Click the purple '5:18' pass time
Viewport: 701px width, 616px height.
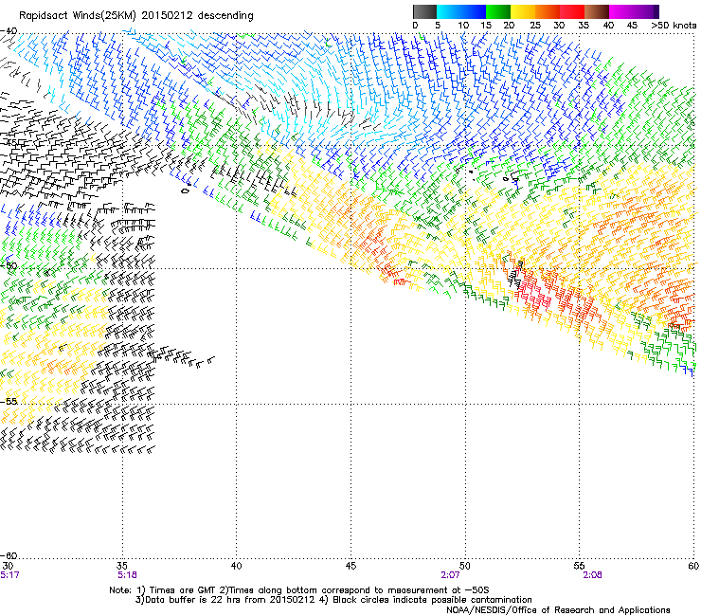coord(127,575)
